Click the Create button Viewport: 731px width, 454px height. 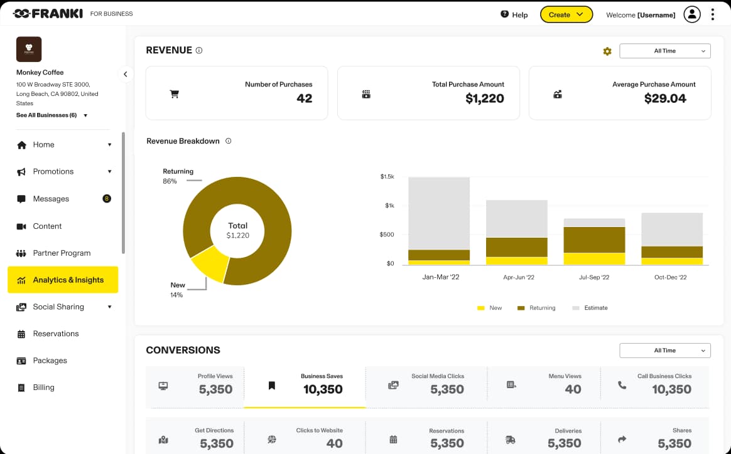click(566, 14)
